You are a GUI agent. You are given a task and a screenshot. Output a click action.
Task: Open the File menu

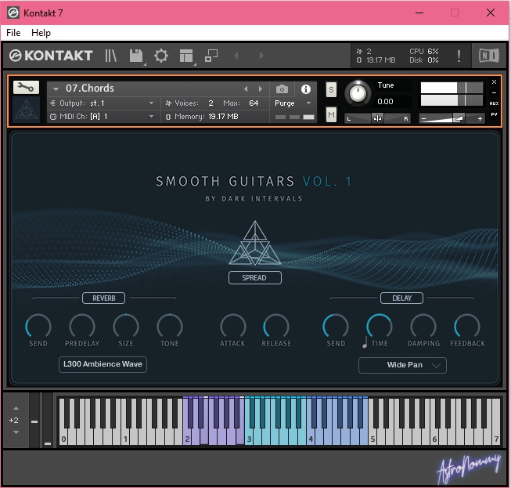point(13,33)
